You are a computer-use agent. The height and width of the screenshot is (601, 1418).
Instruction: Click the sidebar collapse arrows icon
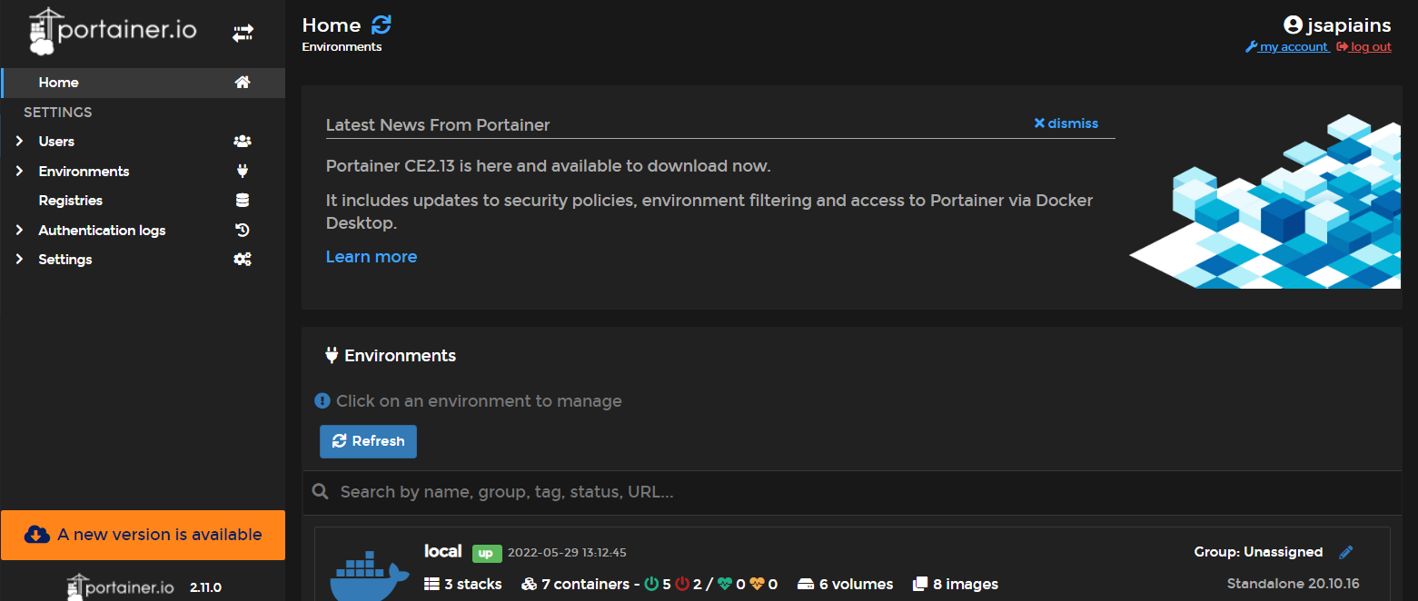coord(243,34)
